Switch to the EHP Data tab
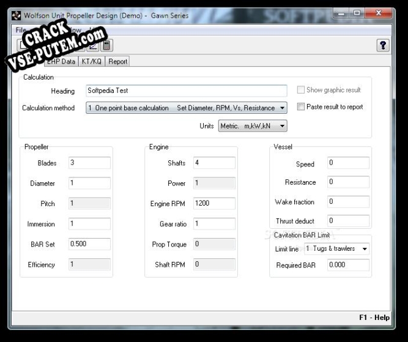 (x=61, y=62)
